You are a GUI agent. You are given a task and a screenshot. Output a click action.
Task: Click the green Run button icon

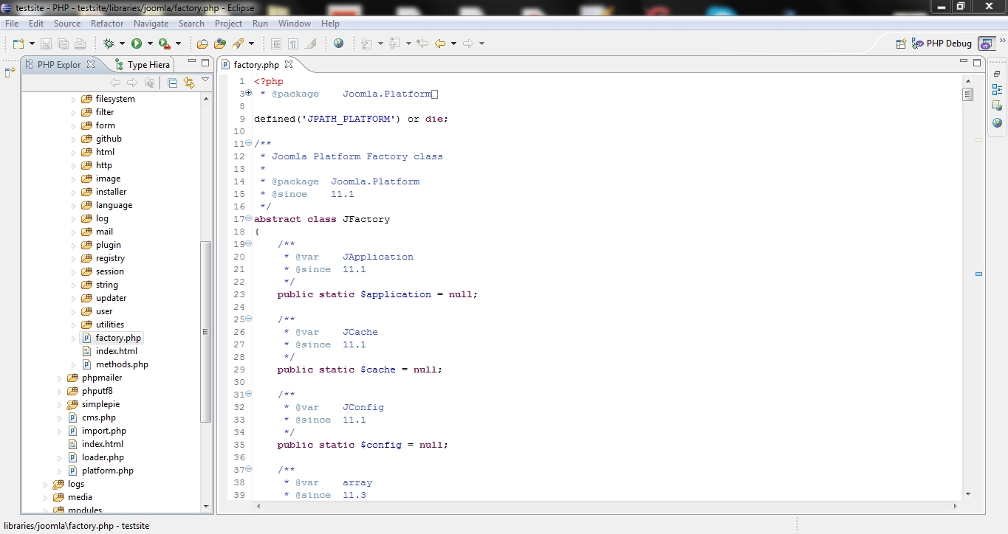pos(137,44)
